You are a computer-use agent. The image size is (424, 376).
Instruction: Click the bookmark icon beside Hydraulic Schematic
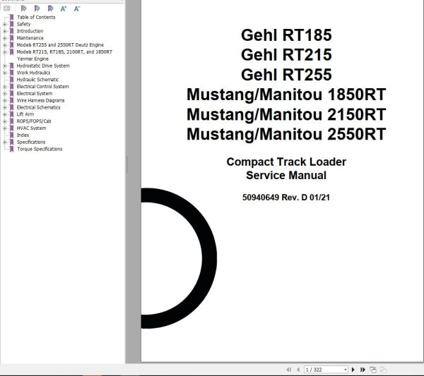click(11, 80)
